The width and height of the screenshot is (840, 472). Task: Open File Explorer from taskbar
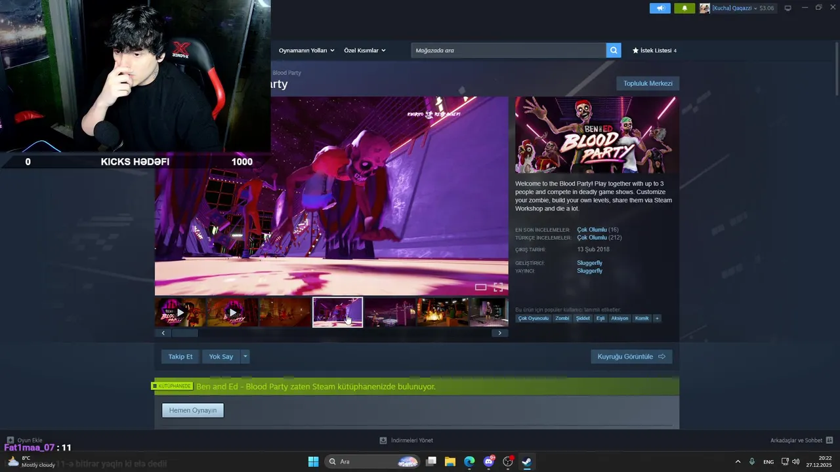click(x=450, y=462)
